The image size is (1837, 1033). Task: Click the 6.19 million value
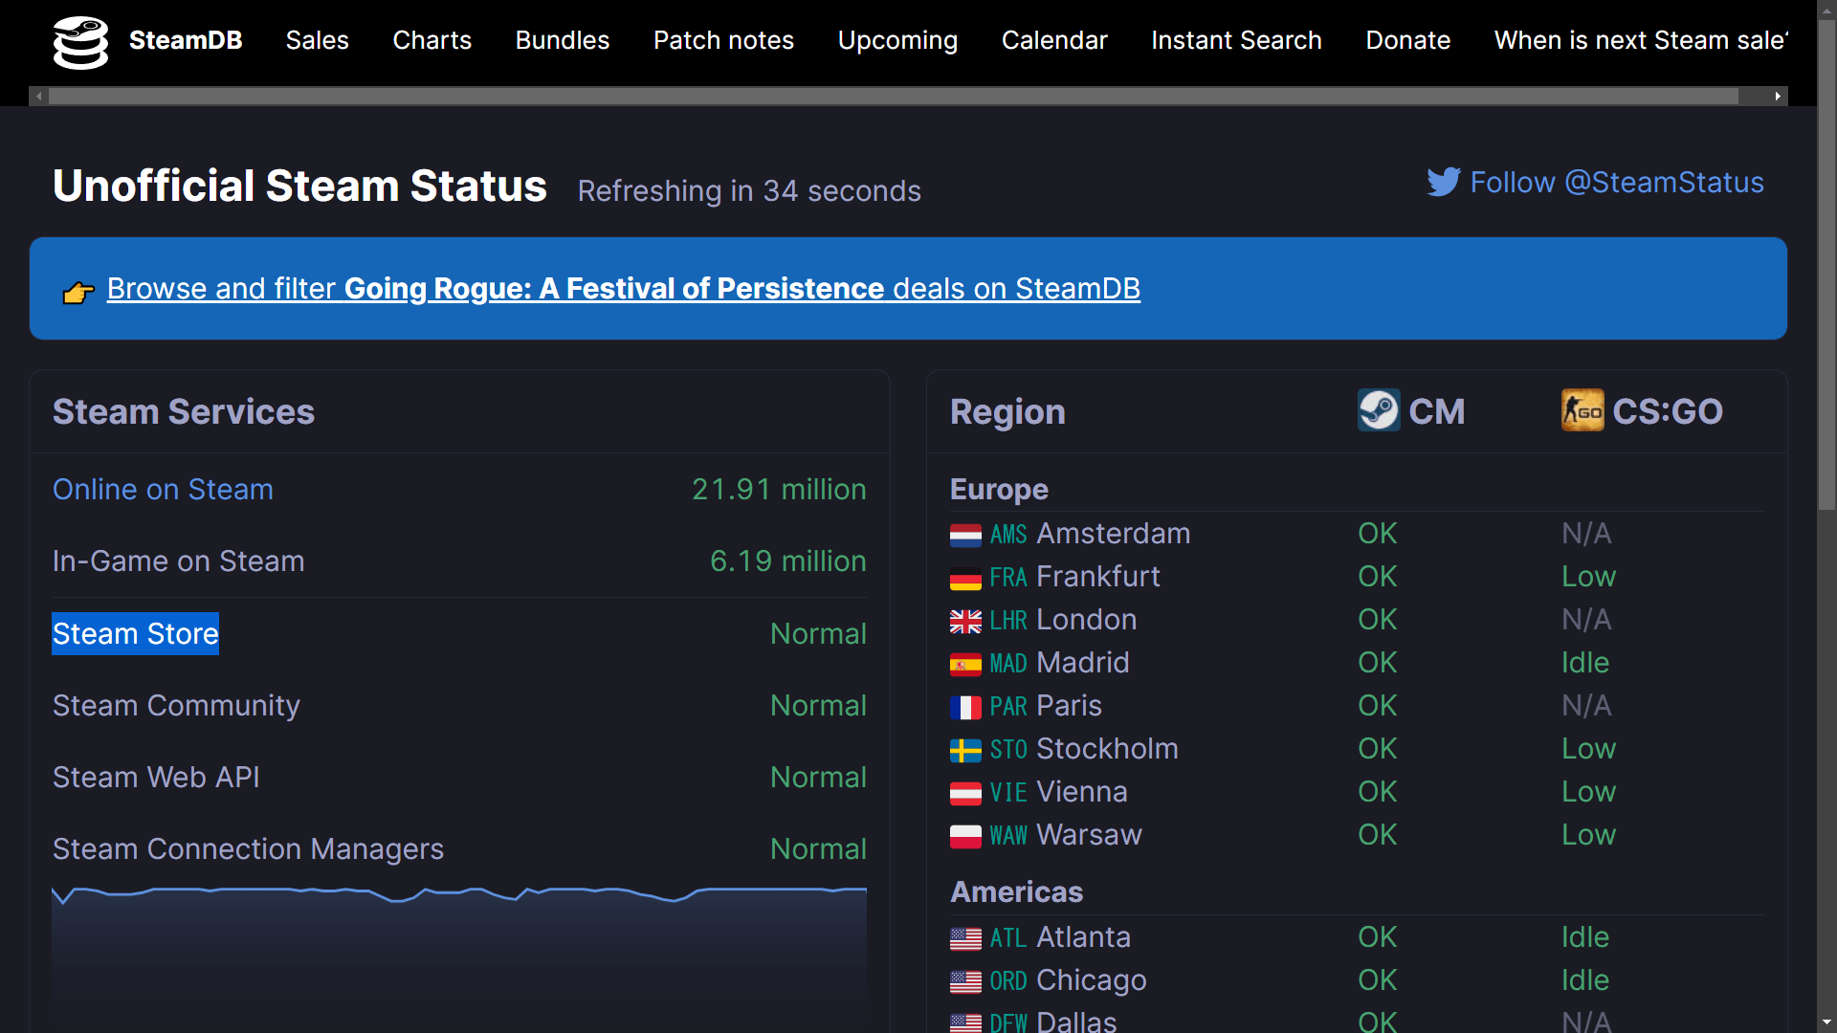coord(787,560)
